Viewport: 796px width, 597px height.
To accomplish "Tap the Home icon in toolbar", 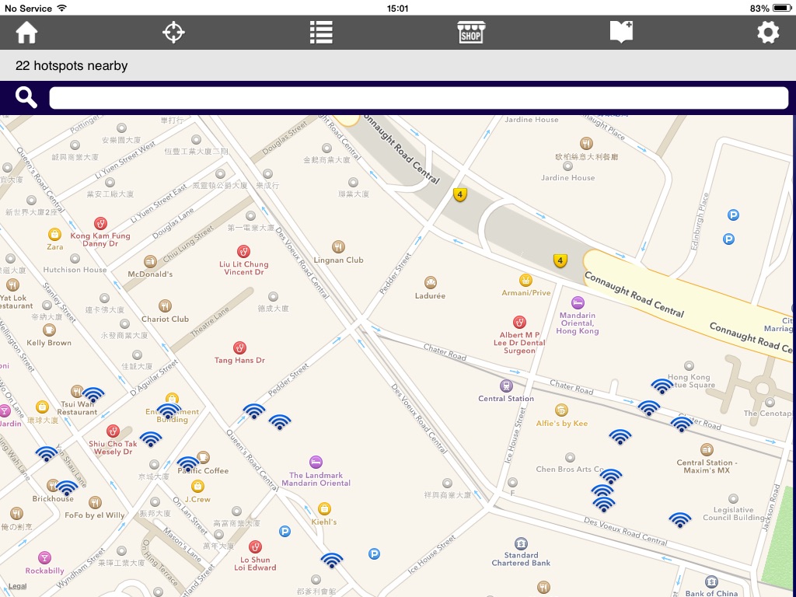I will click(x=27, y=33).
